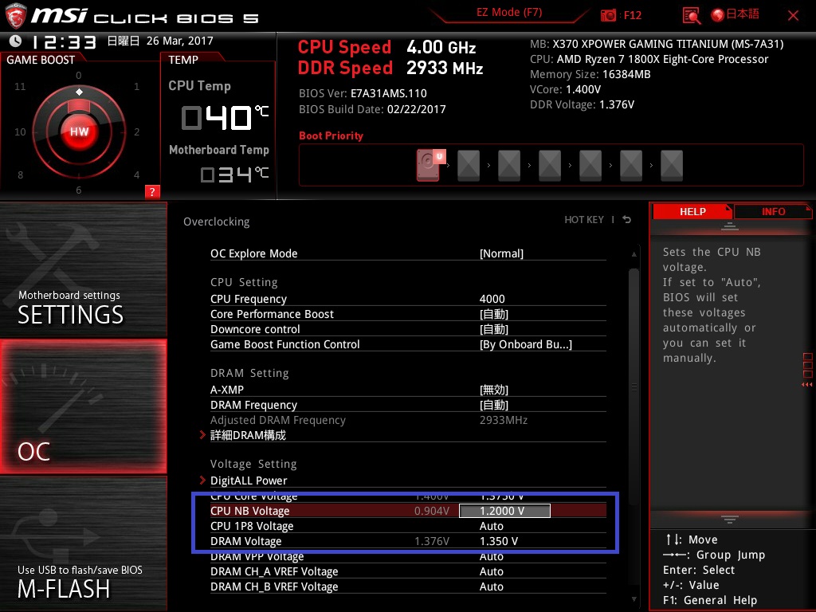816x612 pixels.
Task: Switch to the INFO tab
Action: click(773, 212)
